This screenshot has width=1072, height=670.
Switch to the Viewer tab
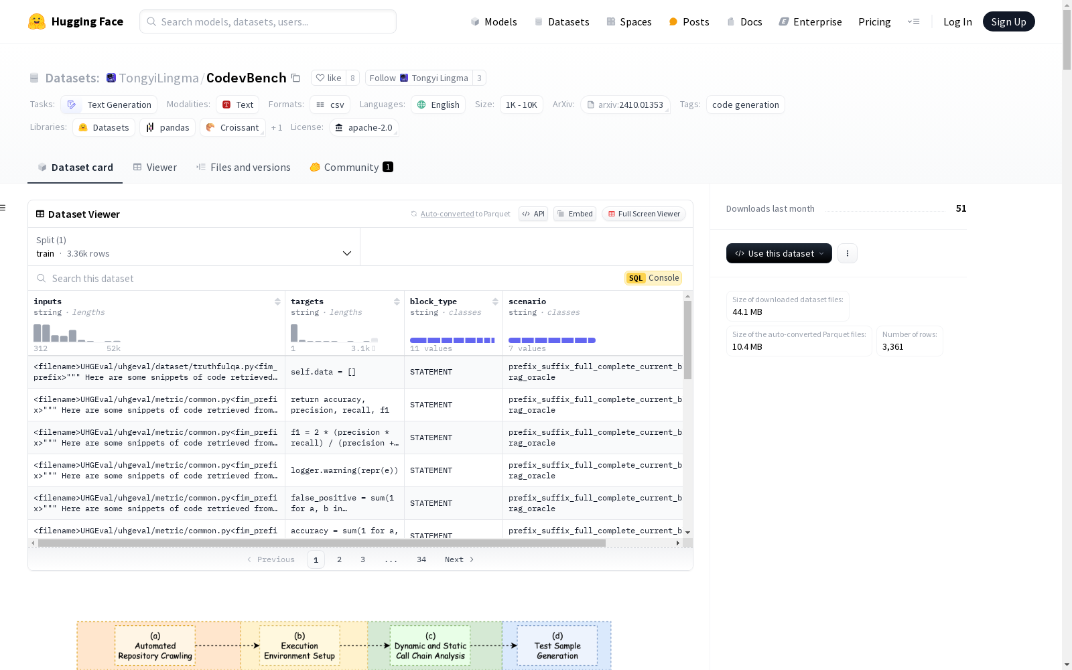[x=155, y=167]
